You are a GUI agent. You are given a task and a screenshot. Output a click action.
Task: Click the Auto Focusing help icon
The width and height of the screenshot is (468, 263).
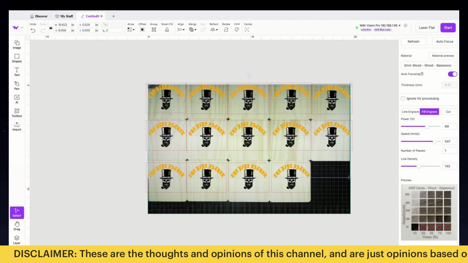point(422,74)
